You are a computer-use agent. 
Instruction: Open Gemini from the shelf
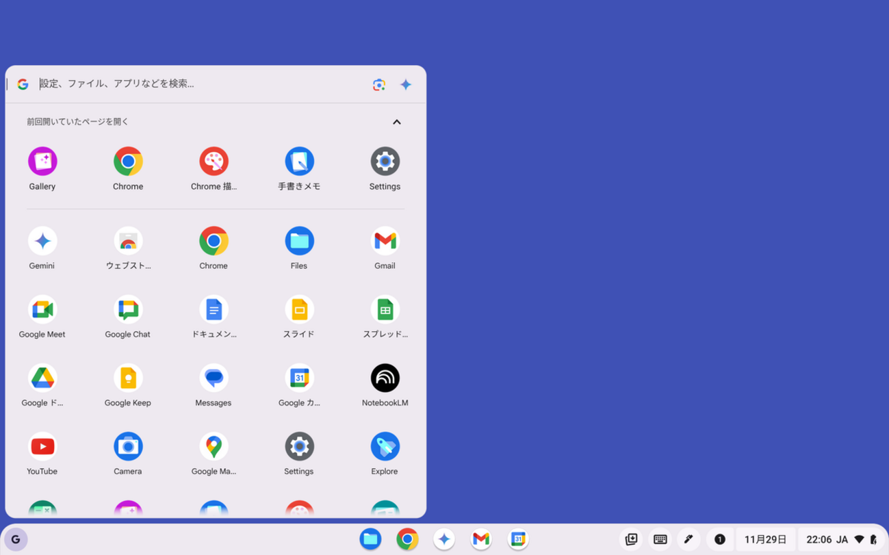(x=444, y=539)
